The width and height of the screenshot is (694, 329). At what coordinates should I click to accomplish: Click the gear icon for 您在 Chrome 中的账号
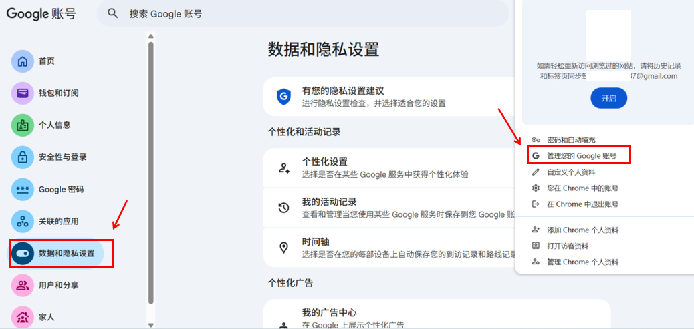click(x=536, y=188)
